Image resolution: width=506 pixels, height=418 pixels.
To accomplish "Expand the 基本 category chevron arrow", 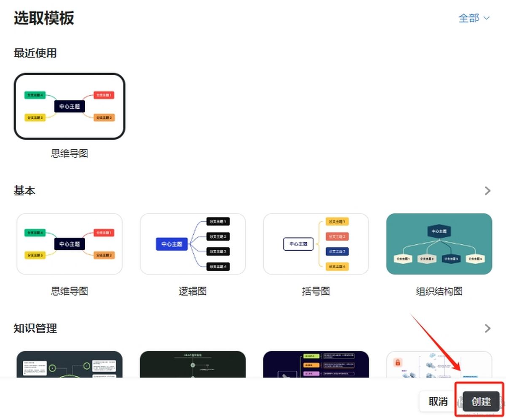I will [488, 191].
